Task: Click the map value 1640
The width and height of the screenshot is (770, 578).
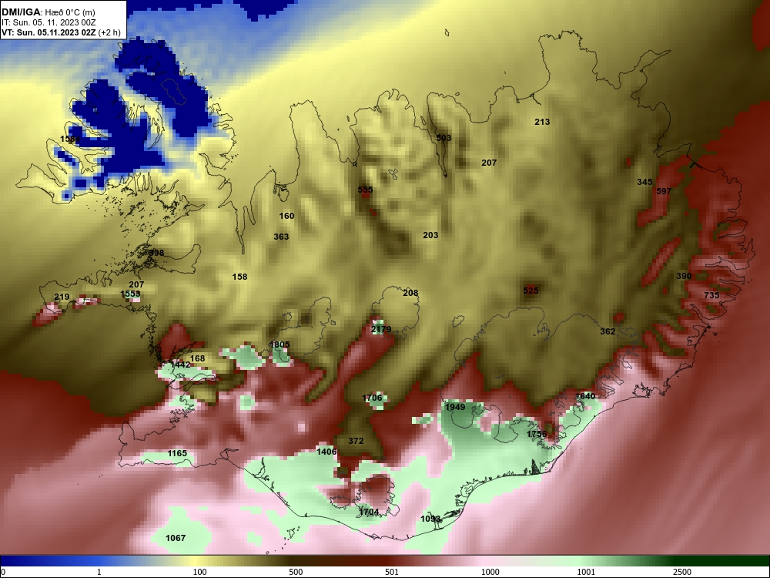Action: 585,396
